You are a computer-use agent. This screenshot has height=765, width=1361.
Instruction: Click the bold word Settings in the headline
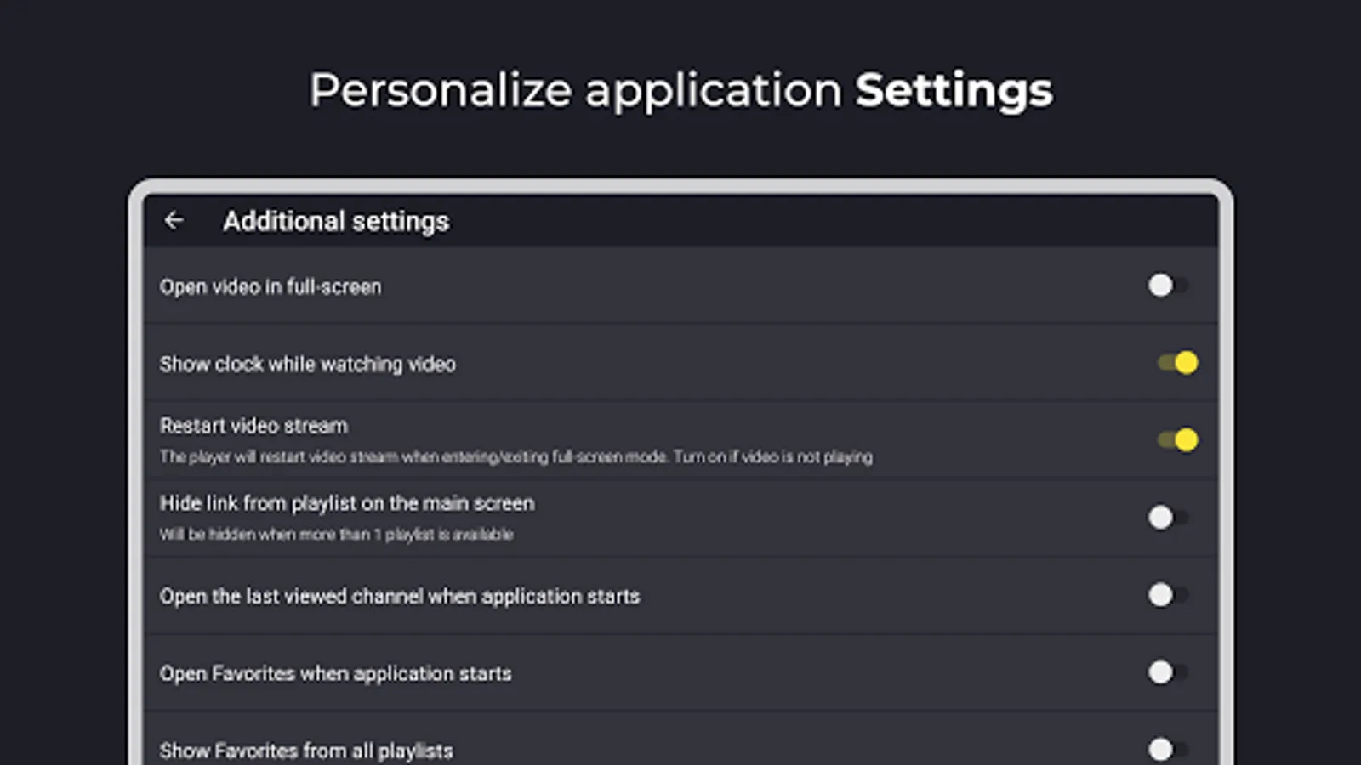954,91
